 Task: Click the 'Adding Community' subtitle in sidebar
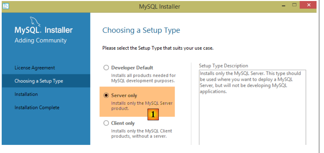(41, 41)
